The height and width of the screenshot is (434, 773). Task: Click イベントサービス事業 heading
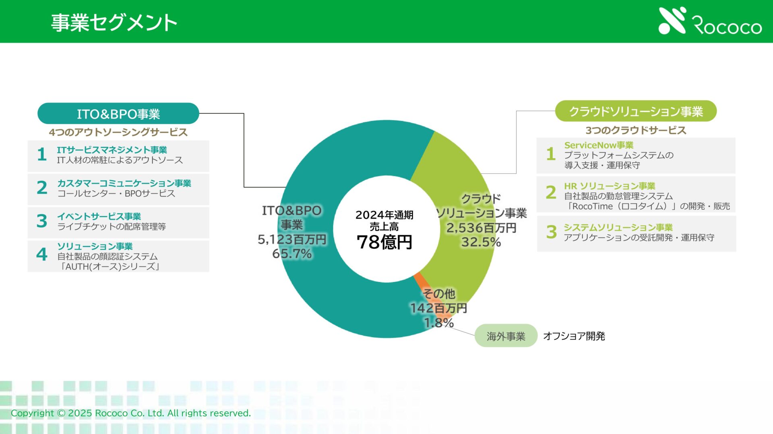tap(99, 217)
